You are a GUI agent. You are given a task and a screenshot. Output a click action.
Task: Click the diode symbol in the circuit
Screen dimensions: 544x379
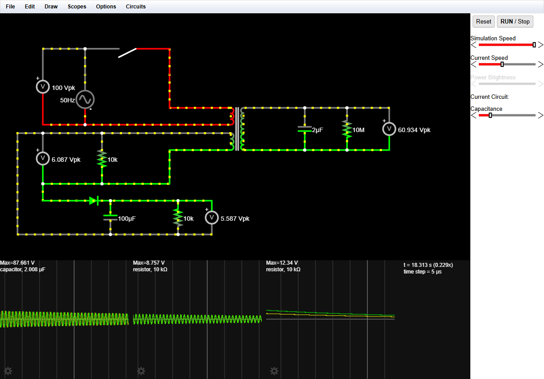point(93,201)
